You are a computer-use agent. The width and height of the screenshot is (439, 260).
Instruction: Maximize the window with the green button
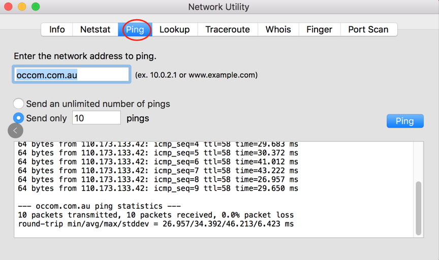coord(36,7)
